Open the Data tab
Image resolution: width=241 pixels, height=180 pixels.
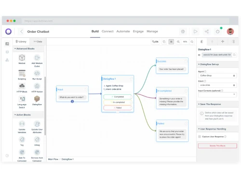point(38,42)
